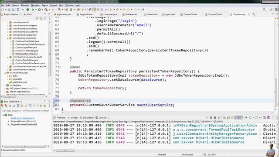Click Boot Dashboard lightbulb icon
Viewport: 279px width, 157px height.
pos(34,106)
